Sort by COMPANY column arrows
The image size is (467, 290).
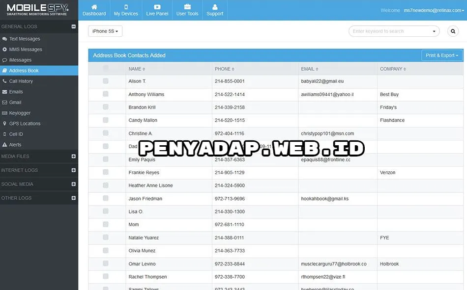[405, 69]
